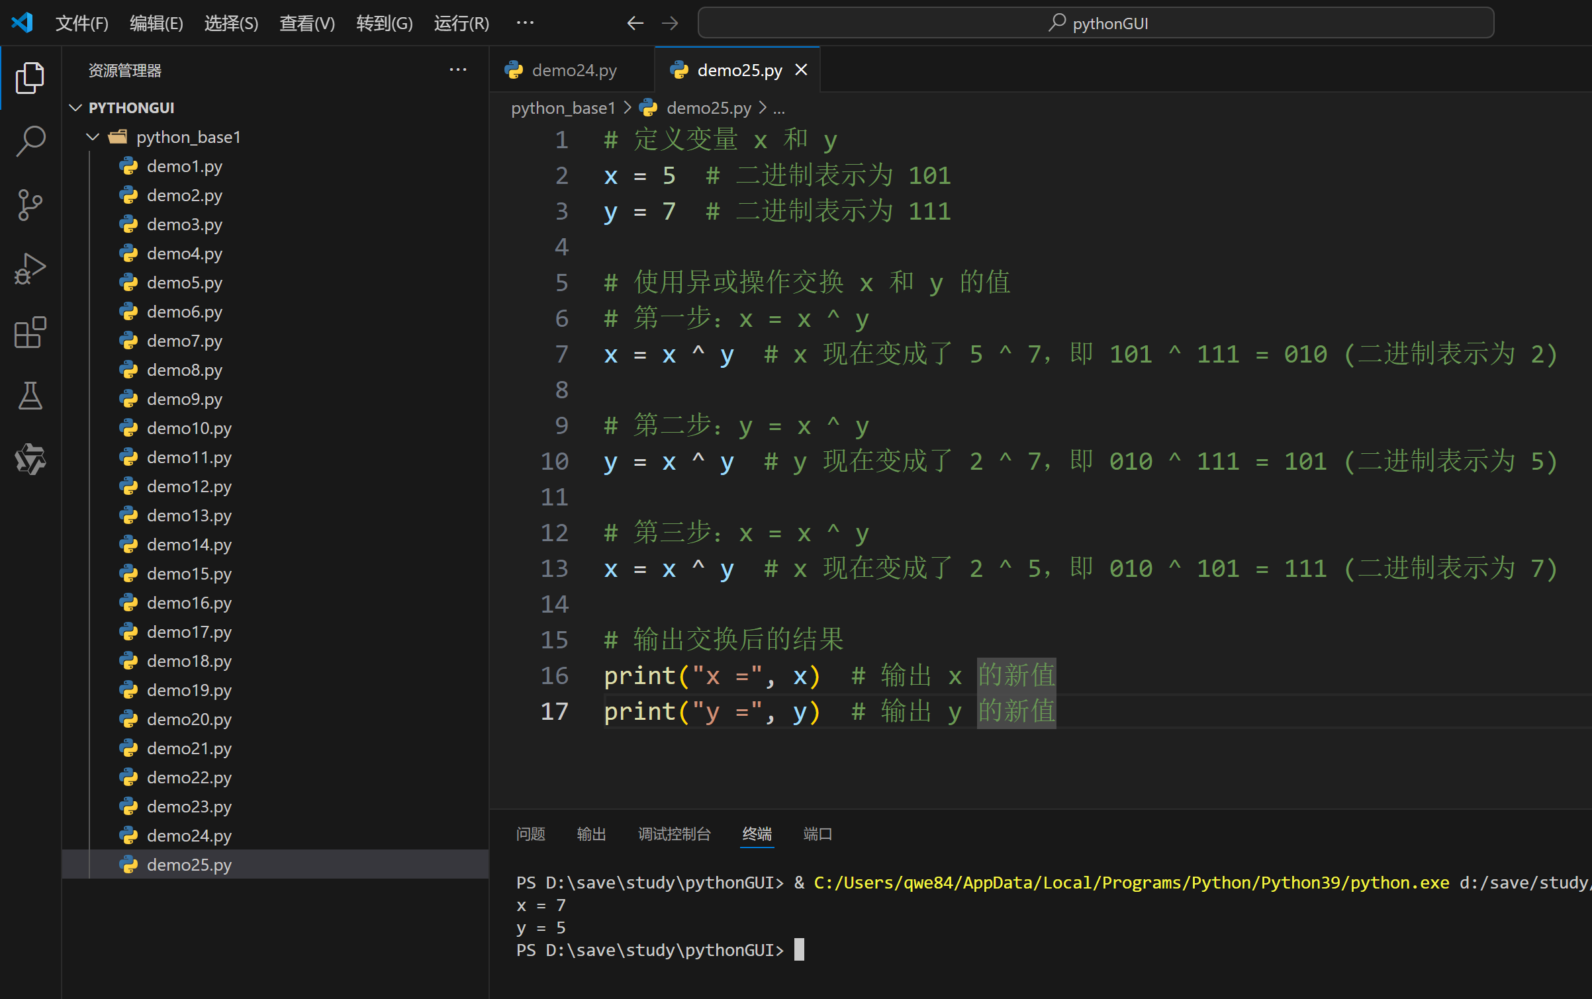Switch to the 问题 panel tab
The image size is (1592, 999).
pyautogui.click(x=530, y=834)
